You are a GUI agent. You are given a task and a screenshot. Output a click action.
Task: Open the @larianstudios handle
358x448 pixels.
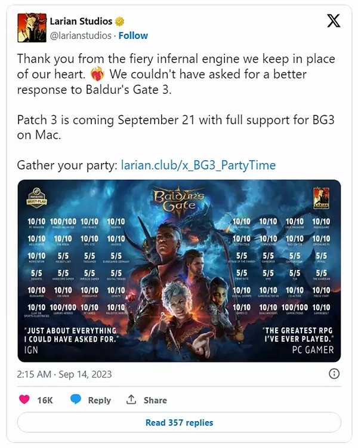[x=81, y=36]
